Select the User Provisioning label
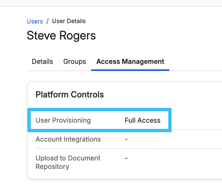Image resolution: width=222 pixels, height=184 pixels. (x=63, y=121)
